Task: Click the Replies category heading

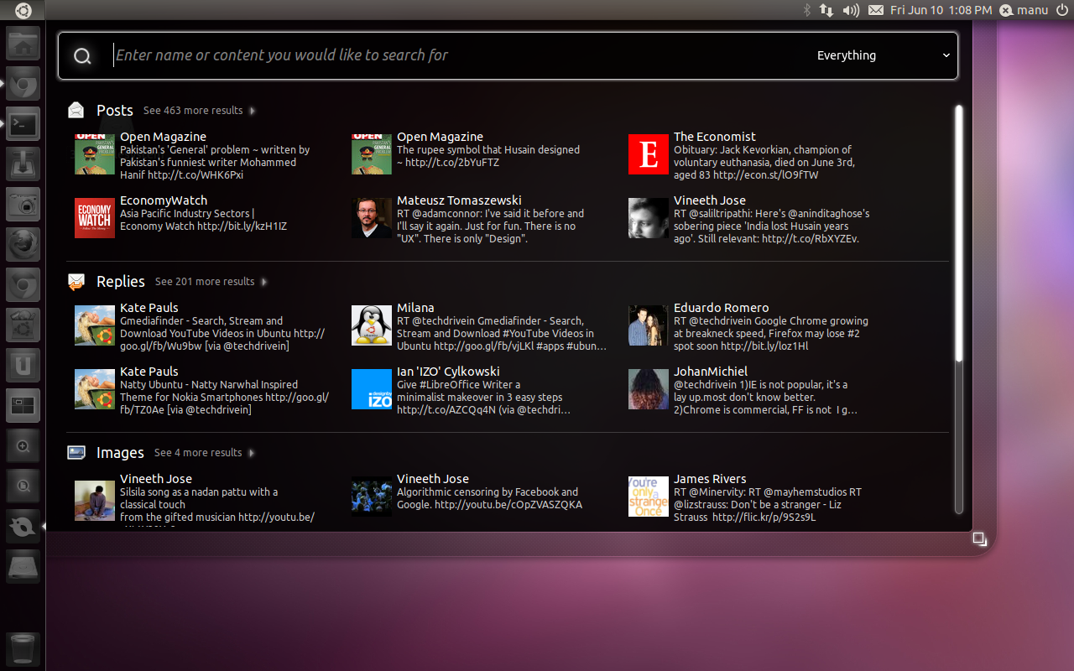Action: 121,282
